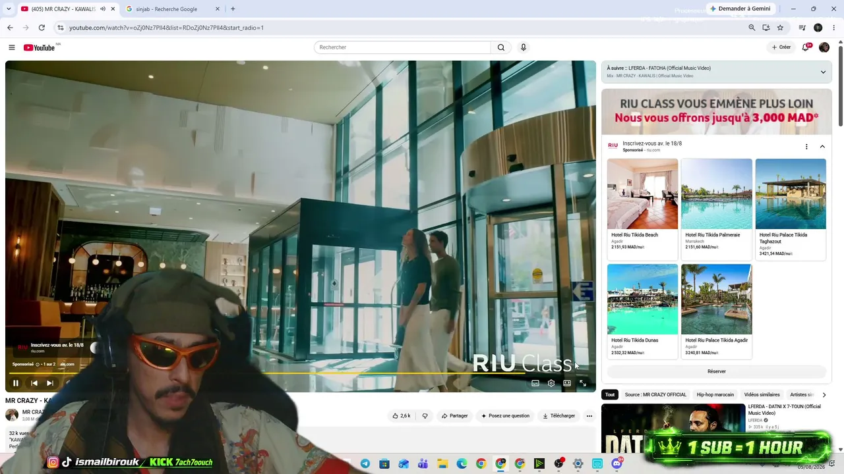Open Telegram from the taskbar
Viewport: 844px width, 474px height.
pos(365,464)
